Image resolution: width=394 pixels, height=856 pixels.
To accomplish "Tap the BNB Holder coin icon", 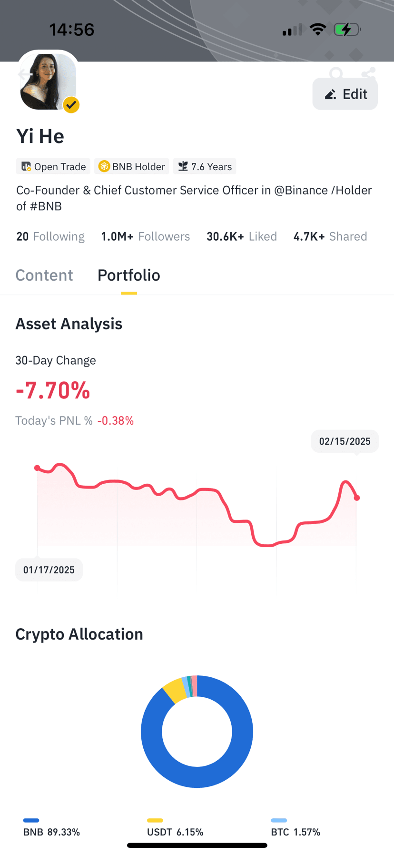I will click(x=104, y=166).
